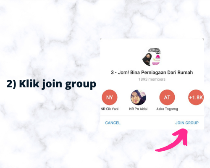Click the 1893 members text
210x168 pixels.
click(152, 79)
